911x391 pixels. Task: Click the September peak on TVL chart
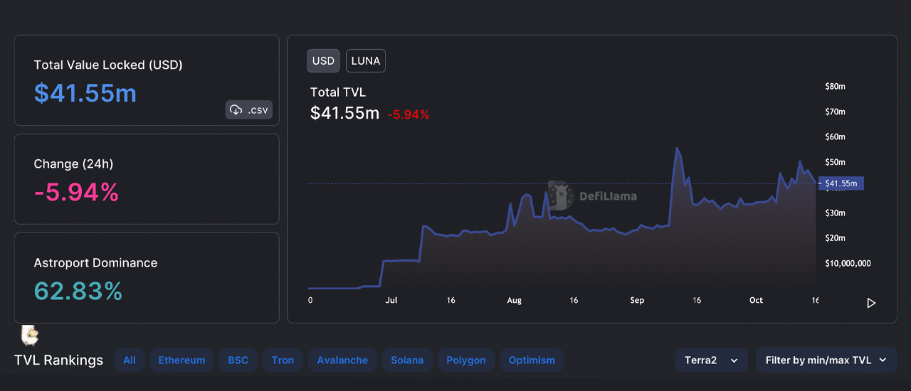click(677, 149)
